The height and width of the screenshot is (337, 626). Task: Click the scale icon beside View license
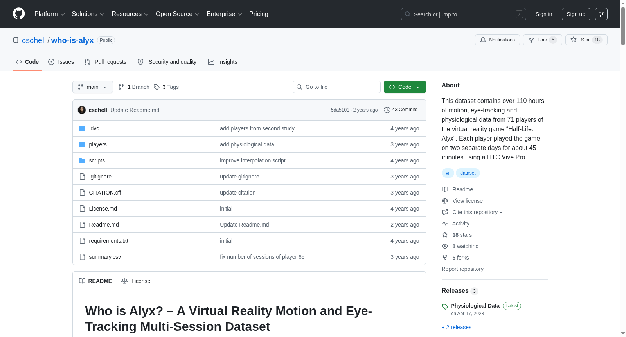click(x=445, y=201)
